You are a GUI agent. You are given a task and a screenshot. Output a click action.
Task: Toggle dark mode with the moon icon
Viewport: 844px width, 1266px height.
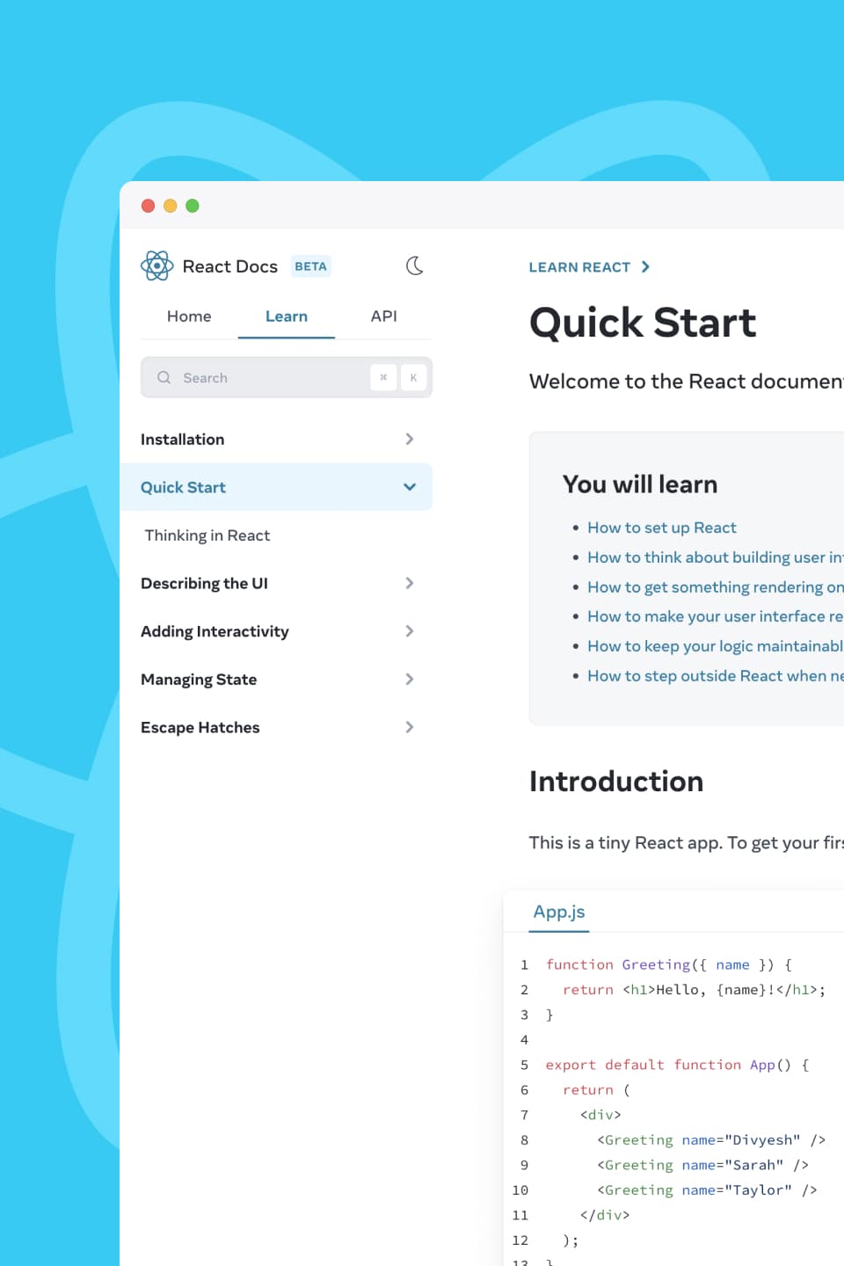pyautogui.click(x=414, y=266)
